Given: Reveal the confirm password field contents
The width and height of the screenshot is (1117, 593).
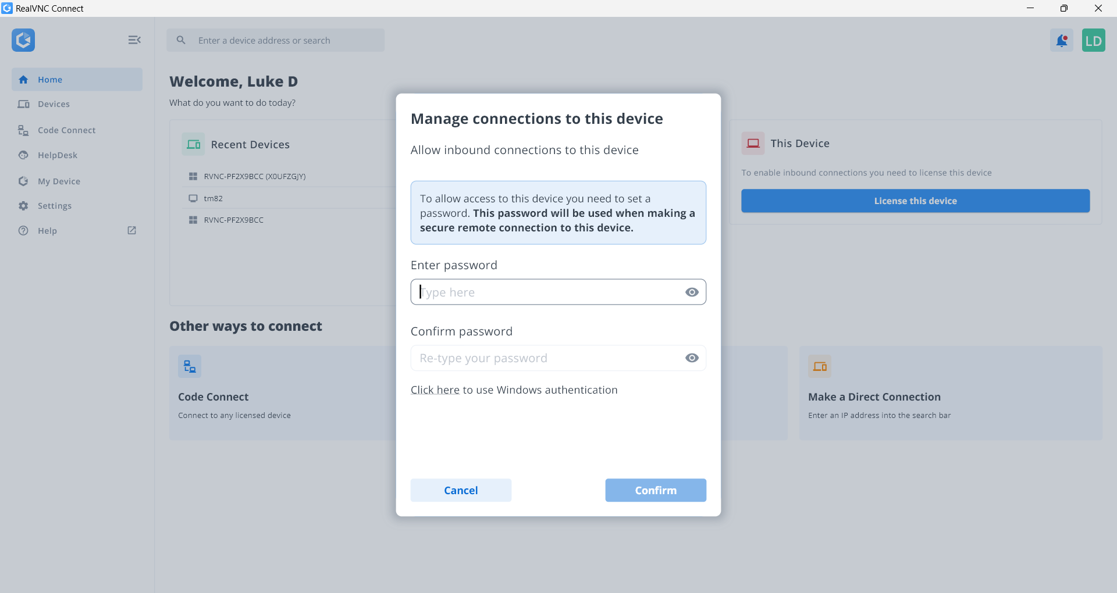Looking at the screenshot, I should click(x=691, y=358).
